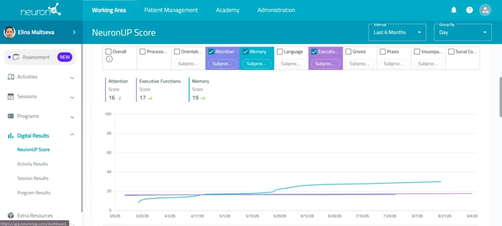
Task: Click the Assessment clipboard icon
Action: pyautogui.click(x=16, y=57)
